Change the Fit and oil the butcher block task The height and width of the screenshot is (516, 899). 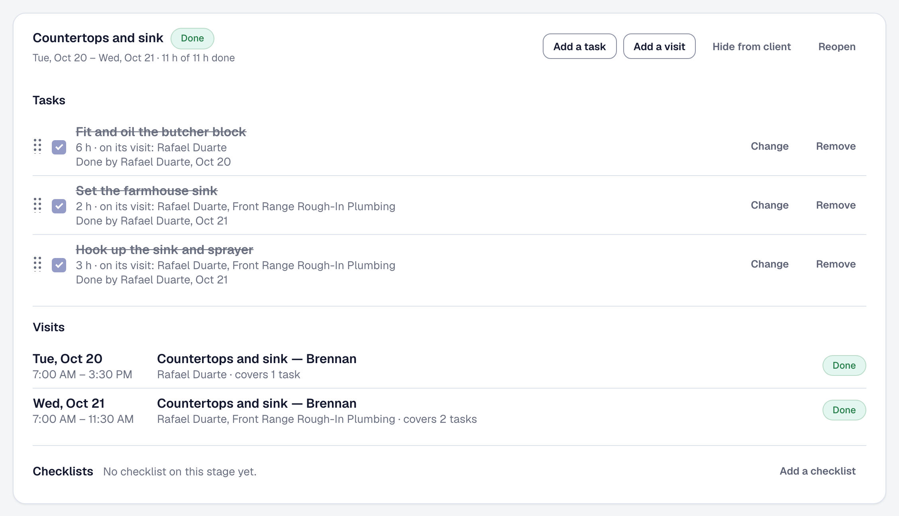click(x=769, y=146)
